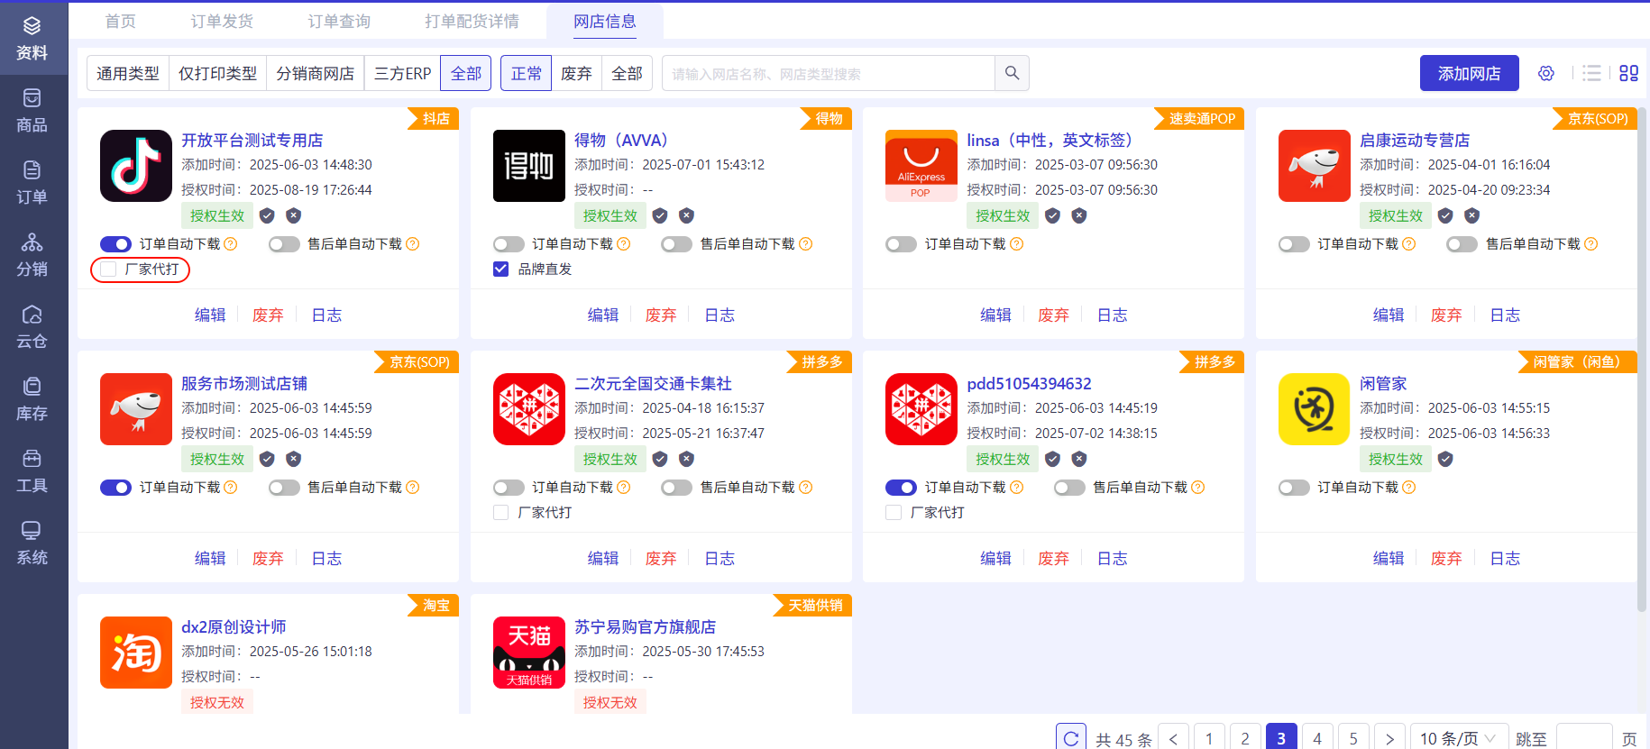Screen dimensions: 1650x749
Task: Click the refresh icon in the pagination bar
Action: click(x=1071, y=738)
